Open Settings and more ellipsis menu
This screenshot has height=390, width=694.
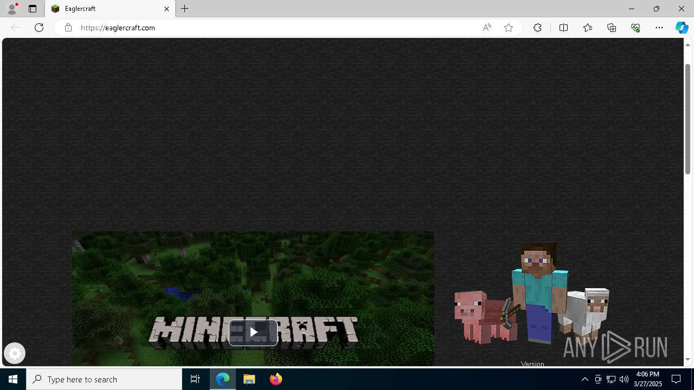point(659,28)
